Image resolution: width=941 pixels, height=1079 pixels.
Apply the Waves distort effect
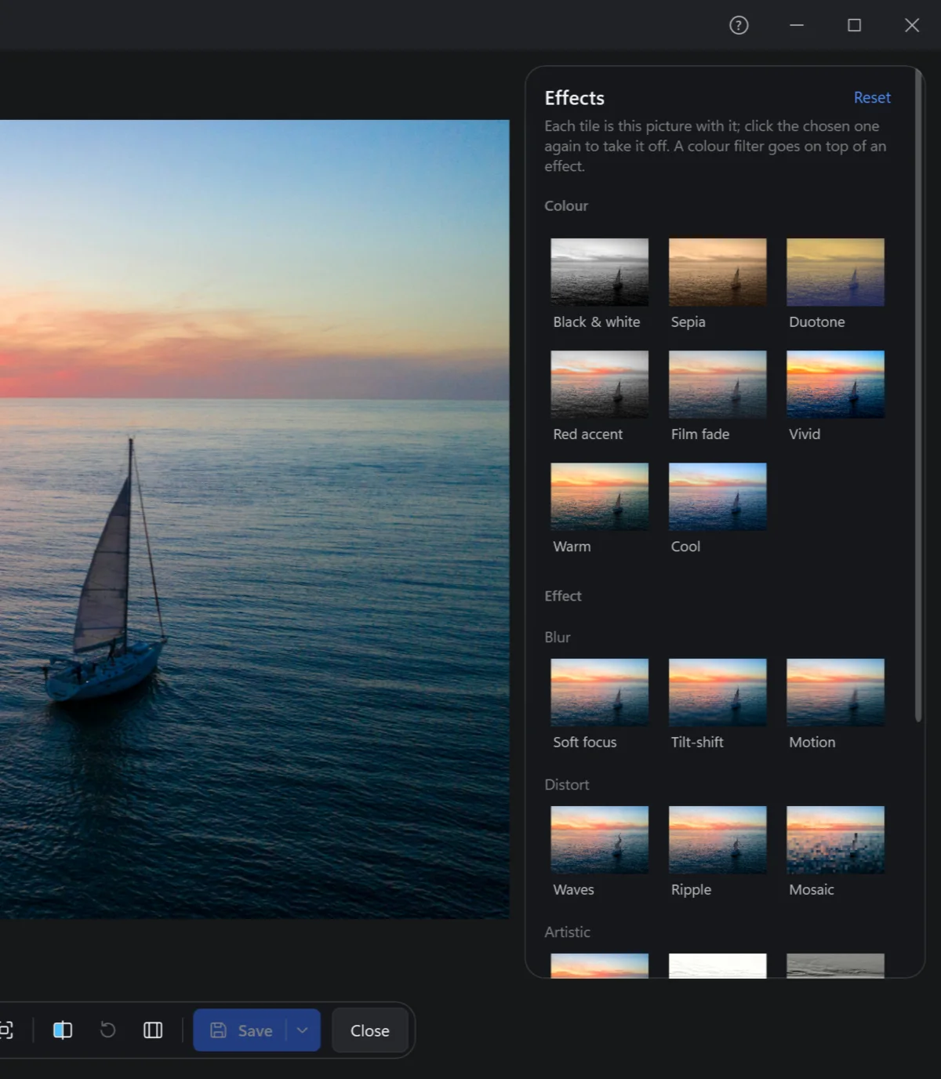599,839
